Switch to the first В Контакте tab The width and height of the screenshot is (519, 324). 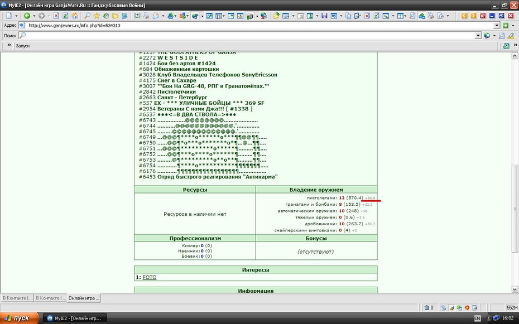click(x=17, y=298)
